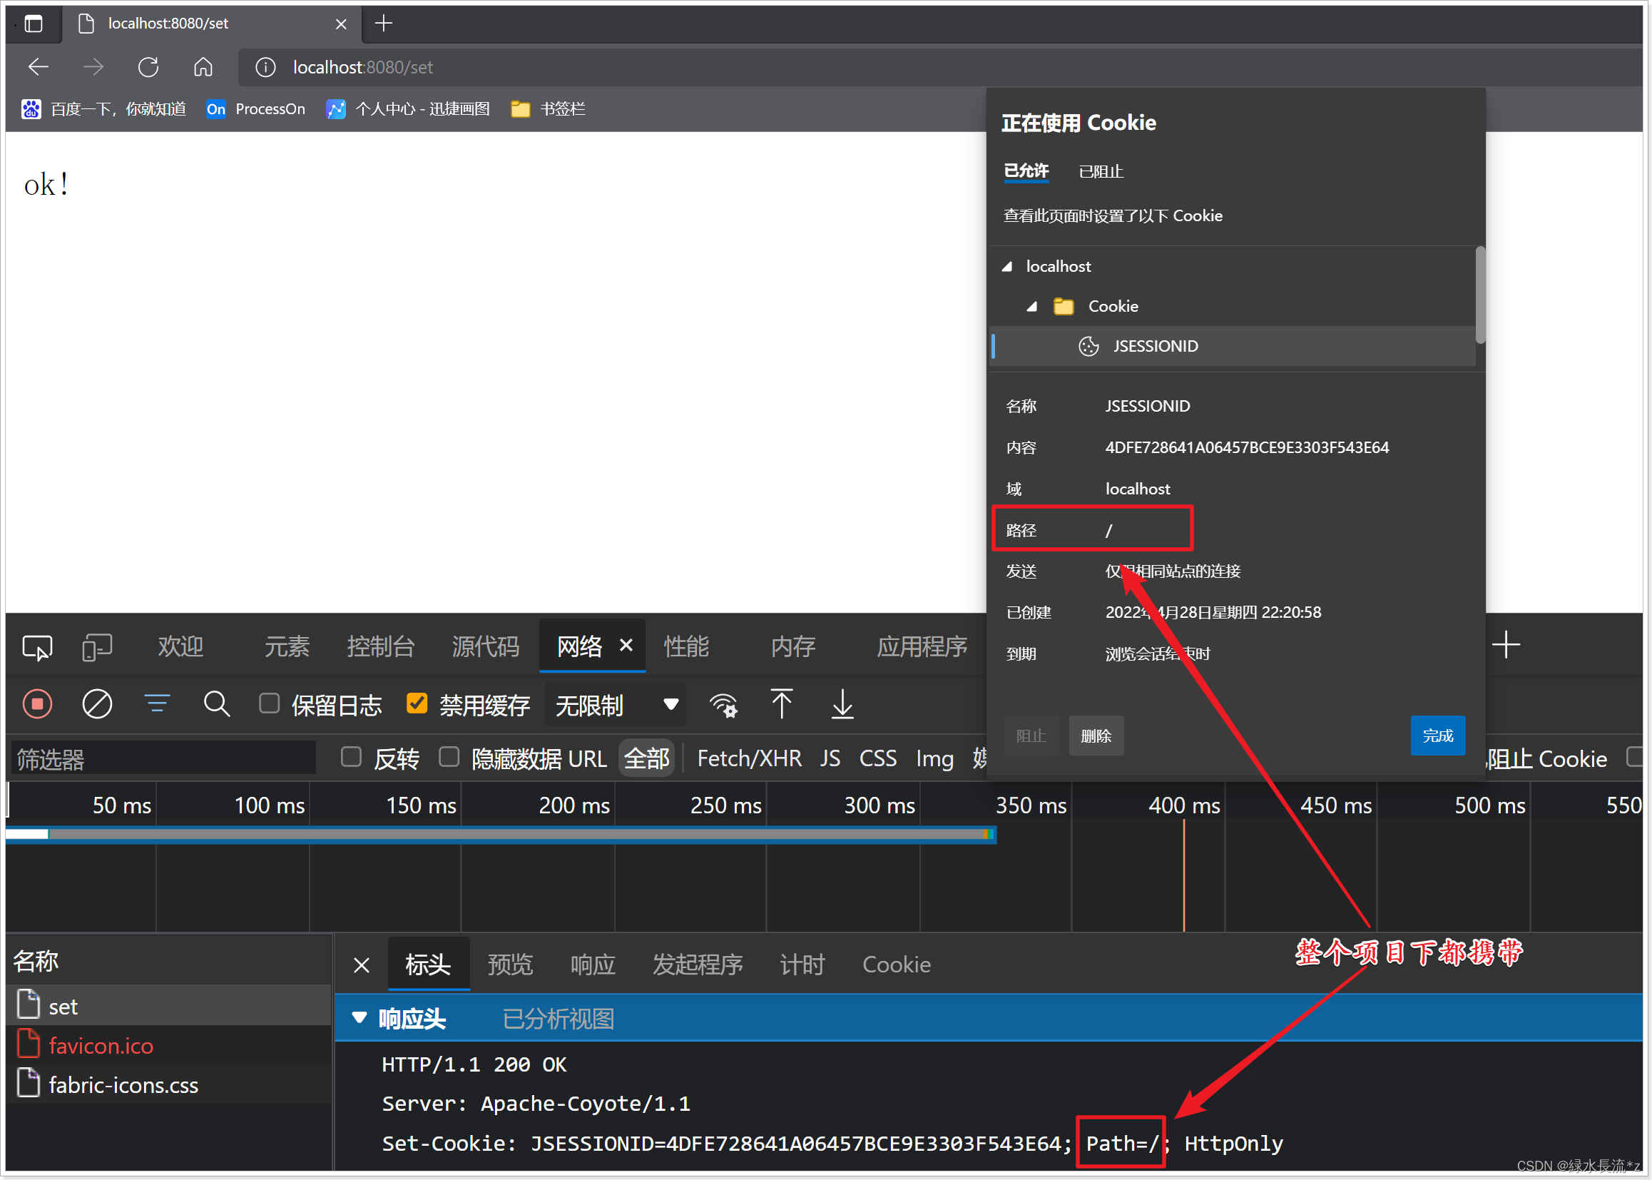
Task: Toggle the 隐藏数据 URL checkbox
Action: (x=449, y=757)
